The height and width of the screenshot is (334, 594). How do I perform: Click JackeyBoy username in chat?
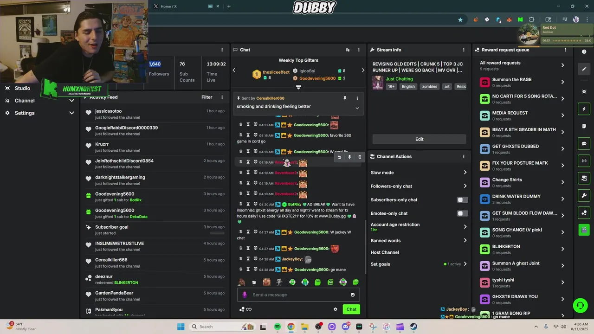point(292,259)
